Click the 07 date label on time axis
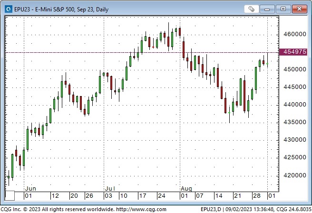312x213 pixels. [x=200, y=196]
